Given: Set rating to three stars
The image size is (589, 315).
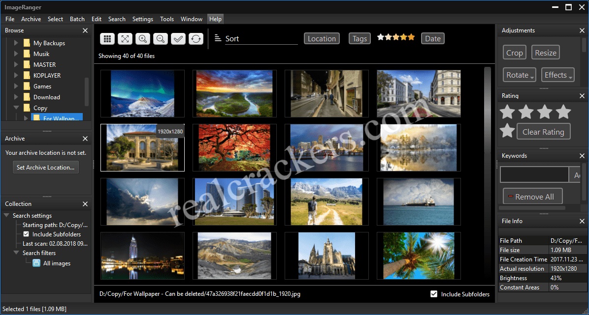Looking at the screenshot, I should (x=545, y=112).
